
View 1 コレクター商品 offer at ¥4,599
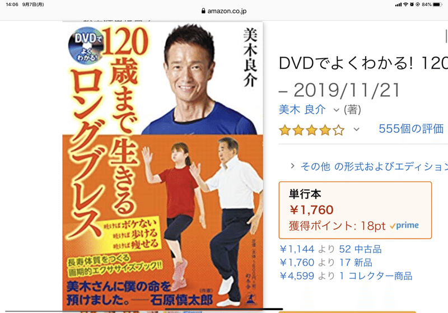(x=346, y=276)
